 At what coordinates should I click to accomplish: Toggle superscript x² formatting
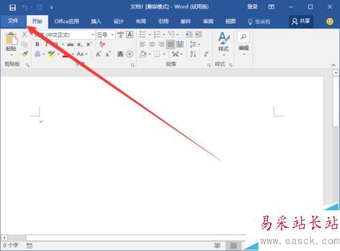[89, 44]
